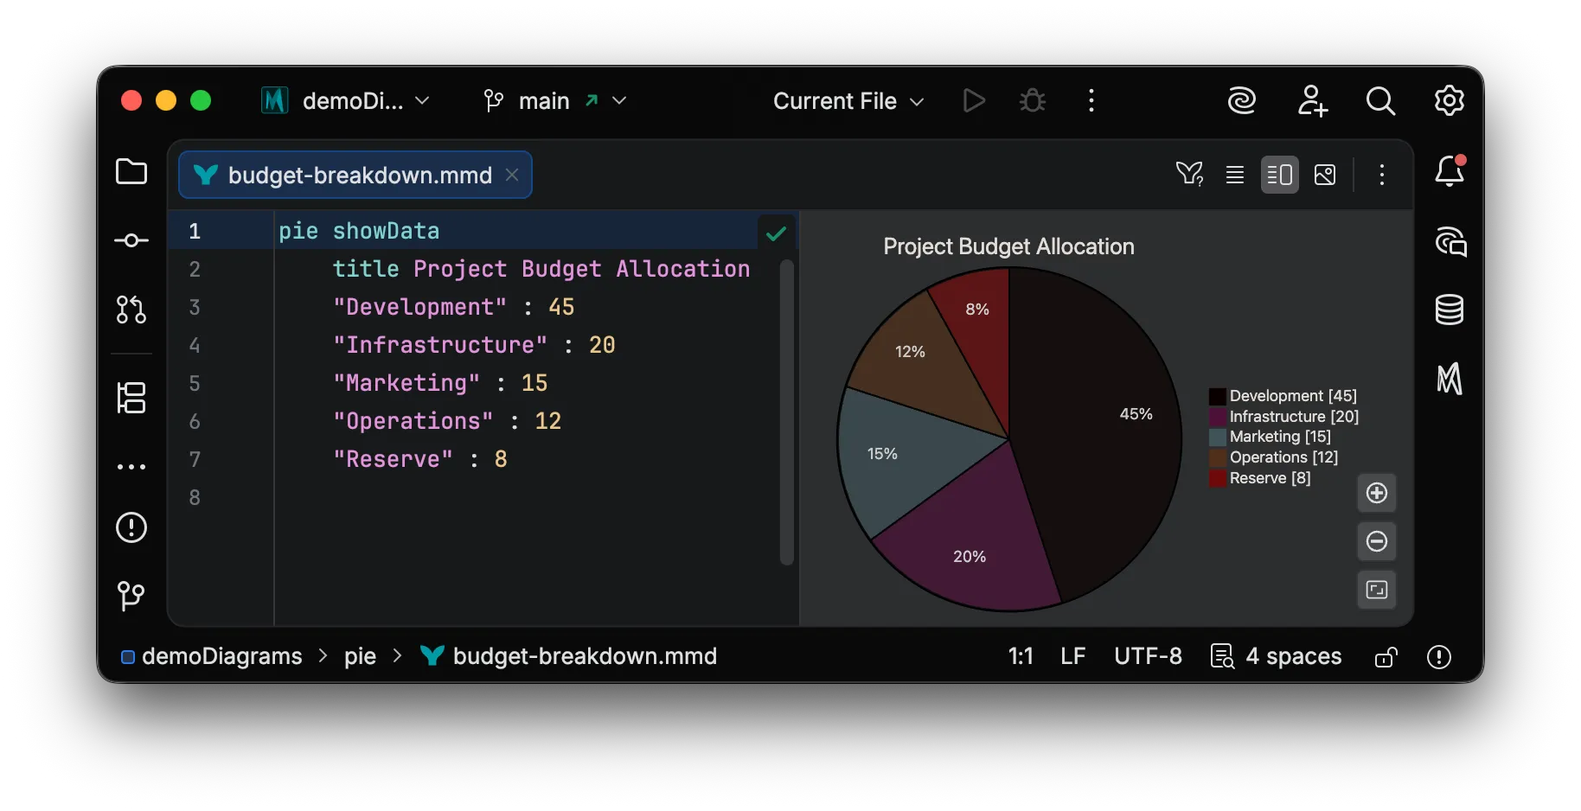
Task: Open the AI Assistant chat panel
Action: [x=1450, y=242]
